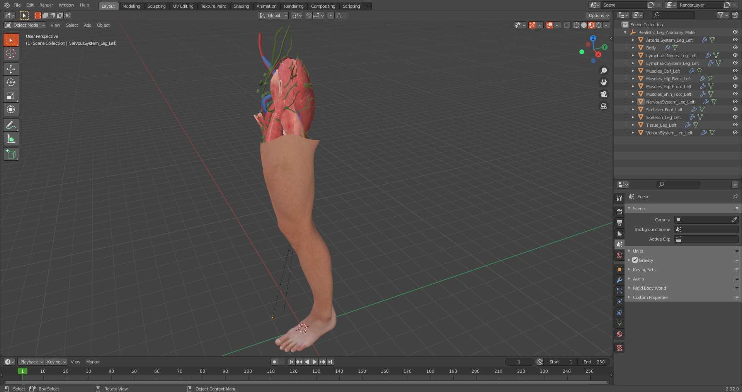Screen dimensions: 742x392
Task: Open the Particles properties tab
Action: pyautogui.click(x=619, y=291)
